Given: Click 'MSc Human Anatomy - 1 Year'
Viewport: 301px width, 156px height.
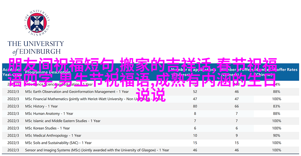Looking at the screenshot, I should coord(49,114).
